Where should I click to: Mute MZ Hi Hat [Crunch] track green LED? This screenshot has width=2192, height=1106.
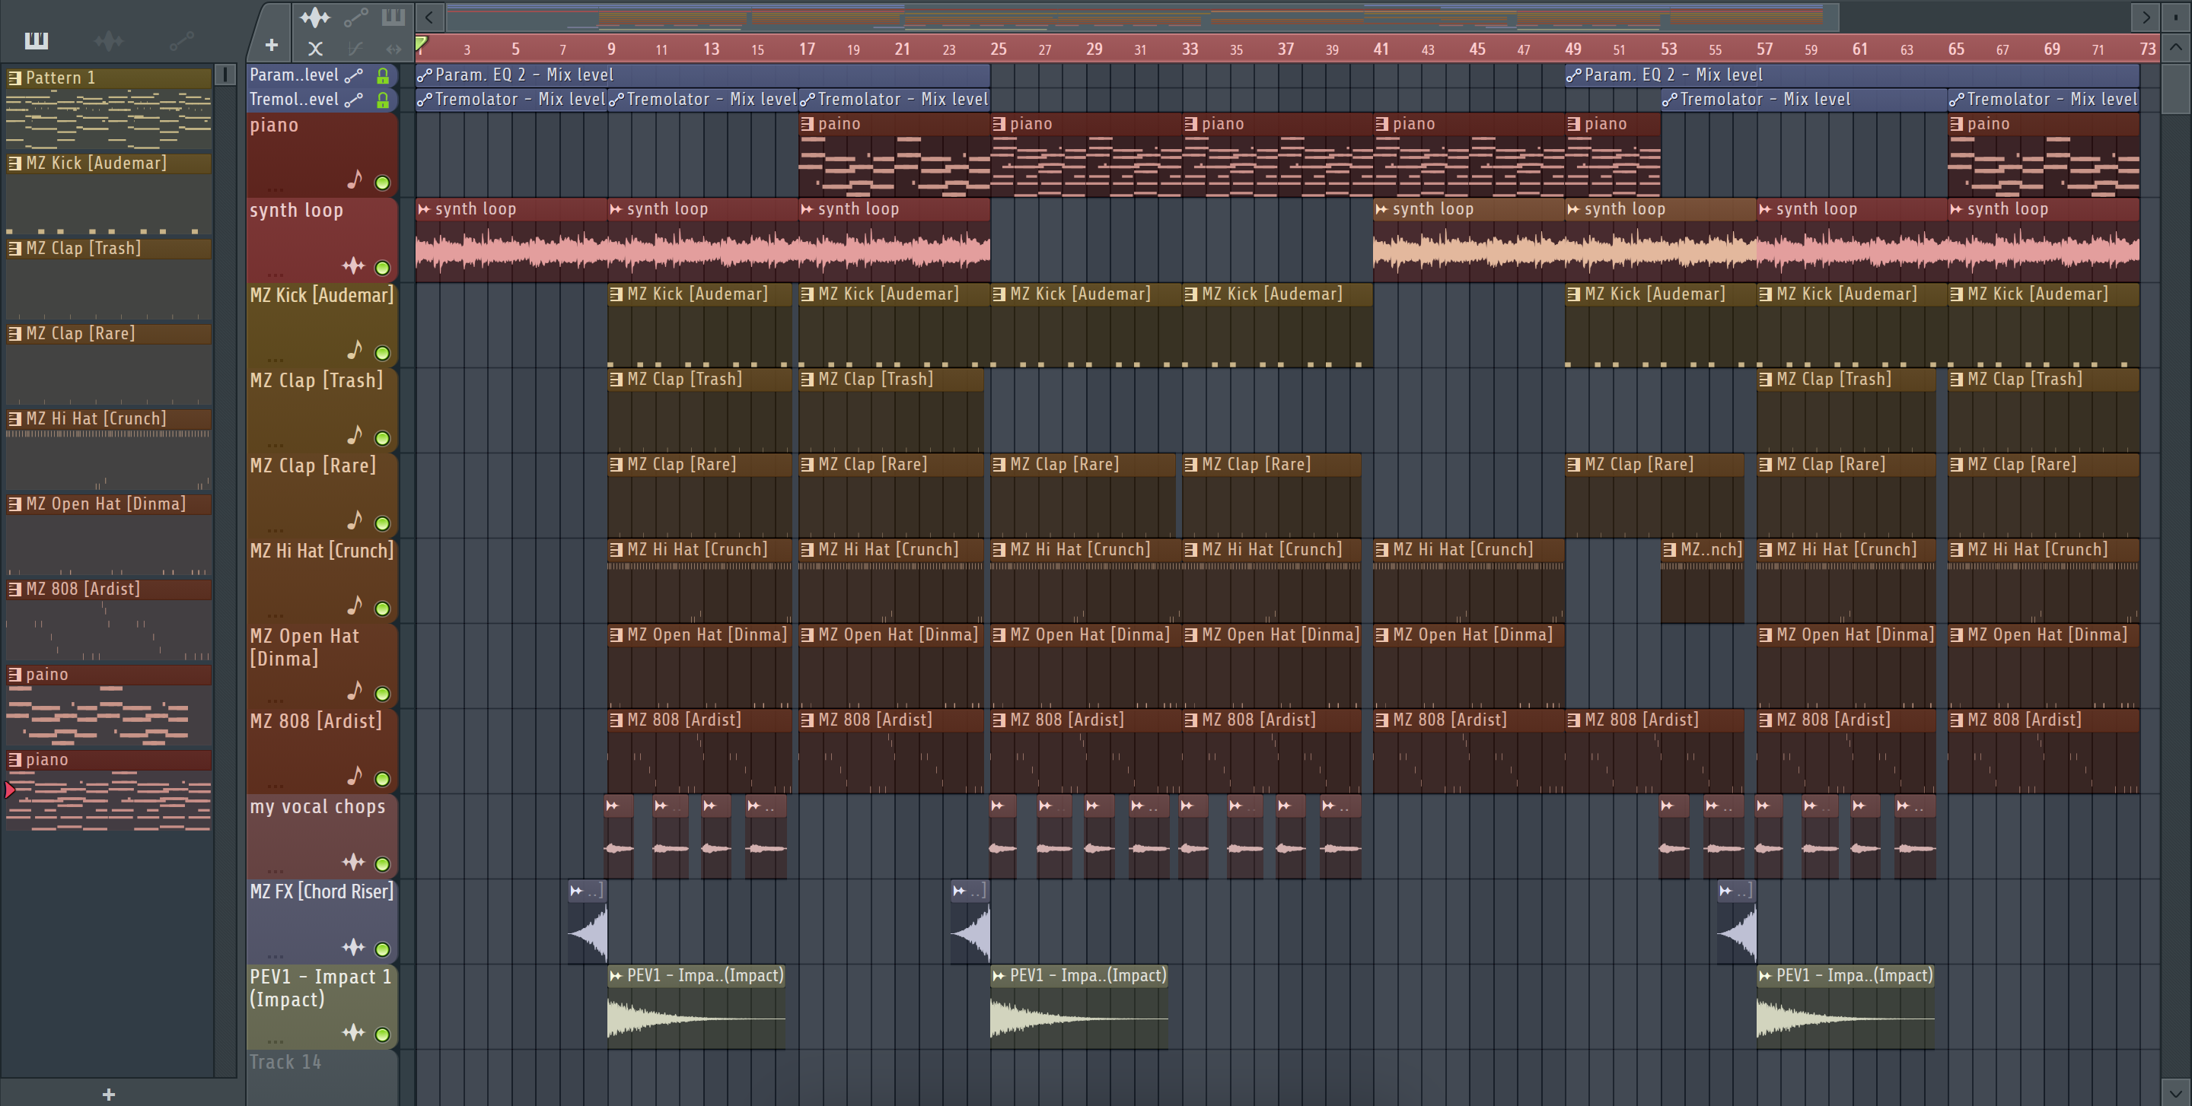(383, 609)
